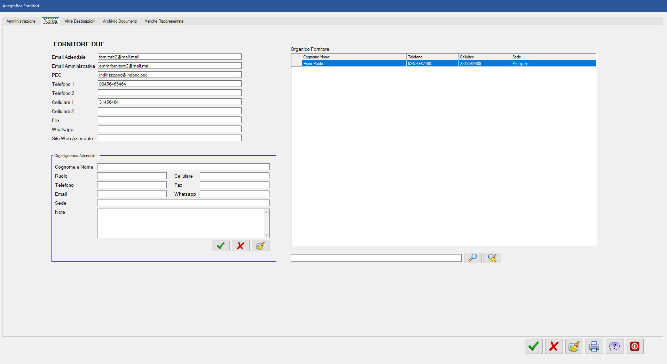The width and height of the screenshot is (667, 364).
Task: Click the broom clear icon in Organigramma panel
Action: pos(260,246)
